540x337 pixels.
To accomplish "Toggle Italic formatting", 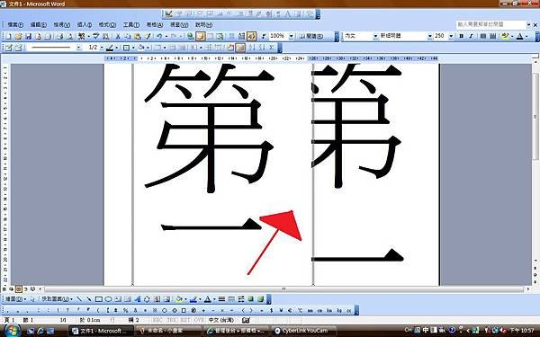I will coord(471,36).
